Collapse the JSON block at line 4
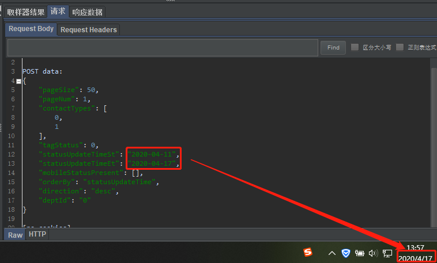The height and width of the screenshot is (263, 437). [18, 81]
